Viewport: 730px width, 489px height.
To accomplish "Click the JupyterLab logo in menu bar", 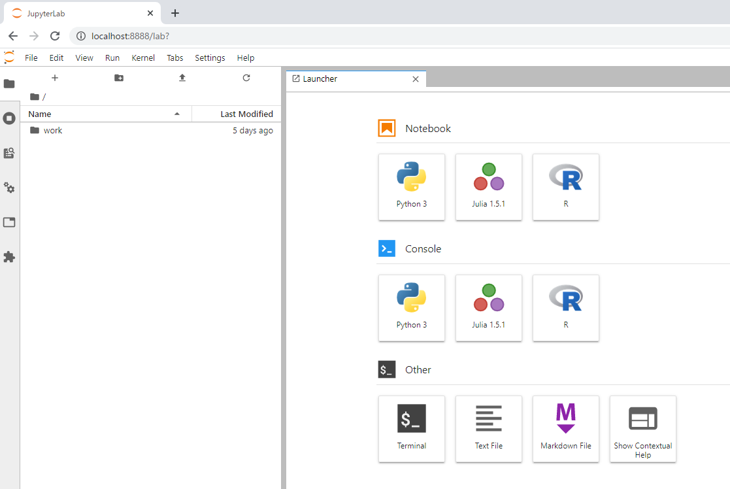I will click(x=9, y=58).
